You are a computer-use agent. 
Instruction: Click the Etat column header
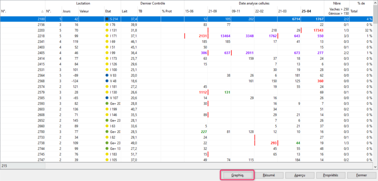click(108, 11)
